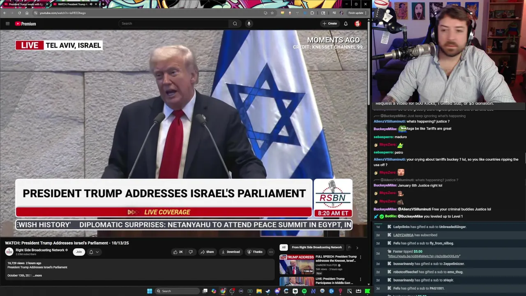Screen dimensions: 526x296
Task: Click the '16,729 views 2 hours ago' text
Action: 24,263
